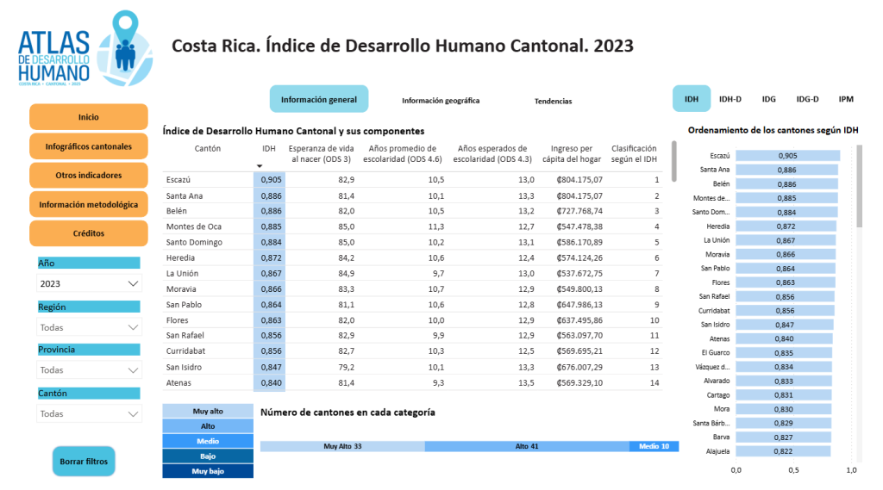883x490 pixels.
Task: Click the ranking chart vertical scrollbar
Action: tap(859, 187)
